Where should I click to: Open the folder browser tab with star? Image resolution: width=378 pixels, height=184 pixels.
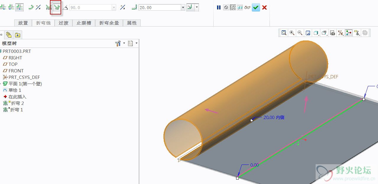(17, 35)
